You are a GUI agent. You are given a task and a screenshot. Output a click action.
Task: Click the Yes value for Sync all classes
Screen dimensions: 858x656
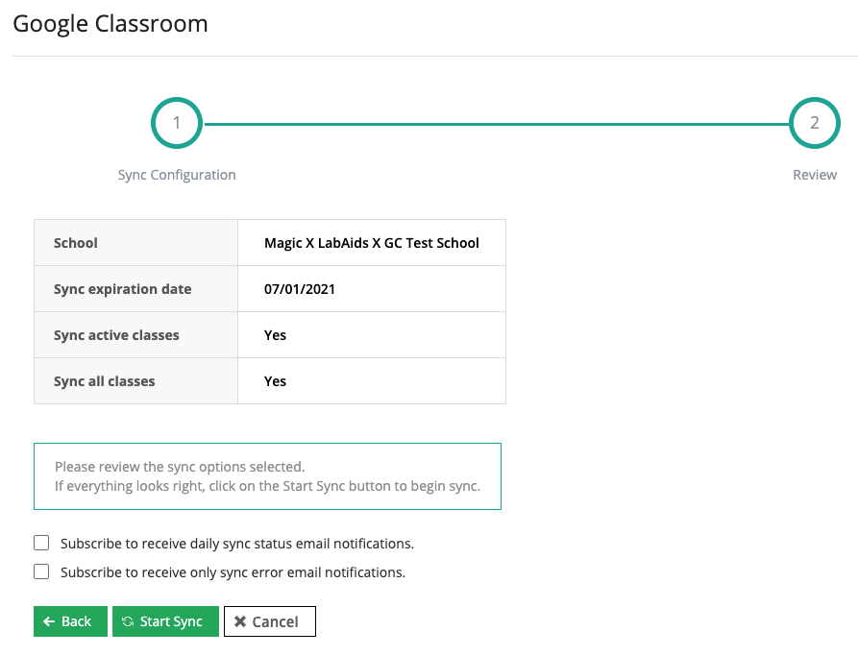tap(276, 381)
